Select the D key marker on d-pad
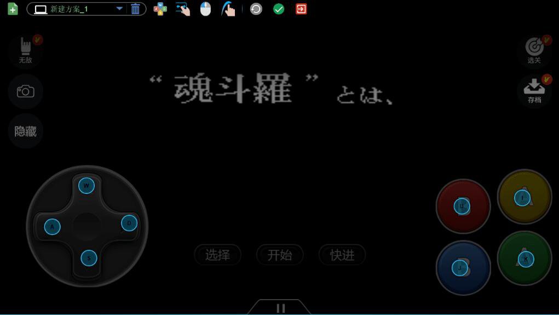This screenshot has width=559, height=315. click(129, 223)
